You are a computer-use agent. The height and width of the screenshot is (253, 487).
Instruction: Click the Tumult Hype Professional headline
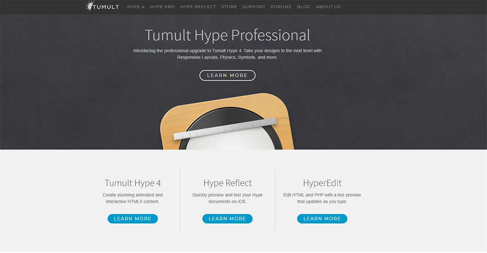tap(227, 35)
